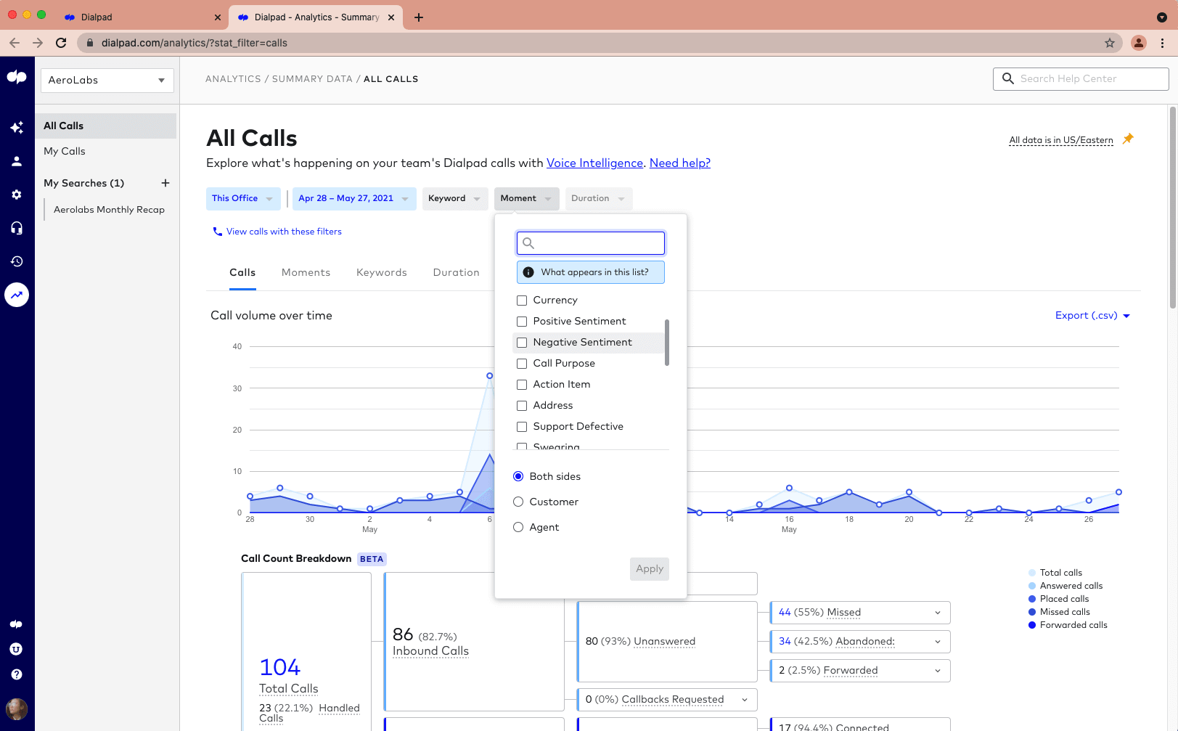
Task: Open the This Office filter dropdown
Action: pos(243,199)
